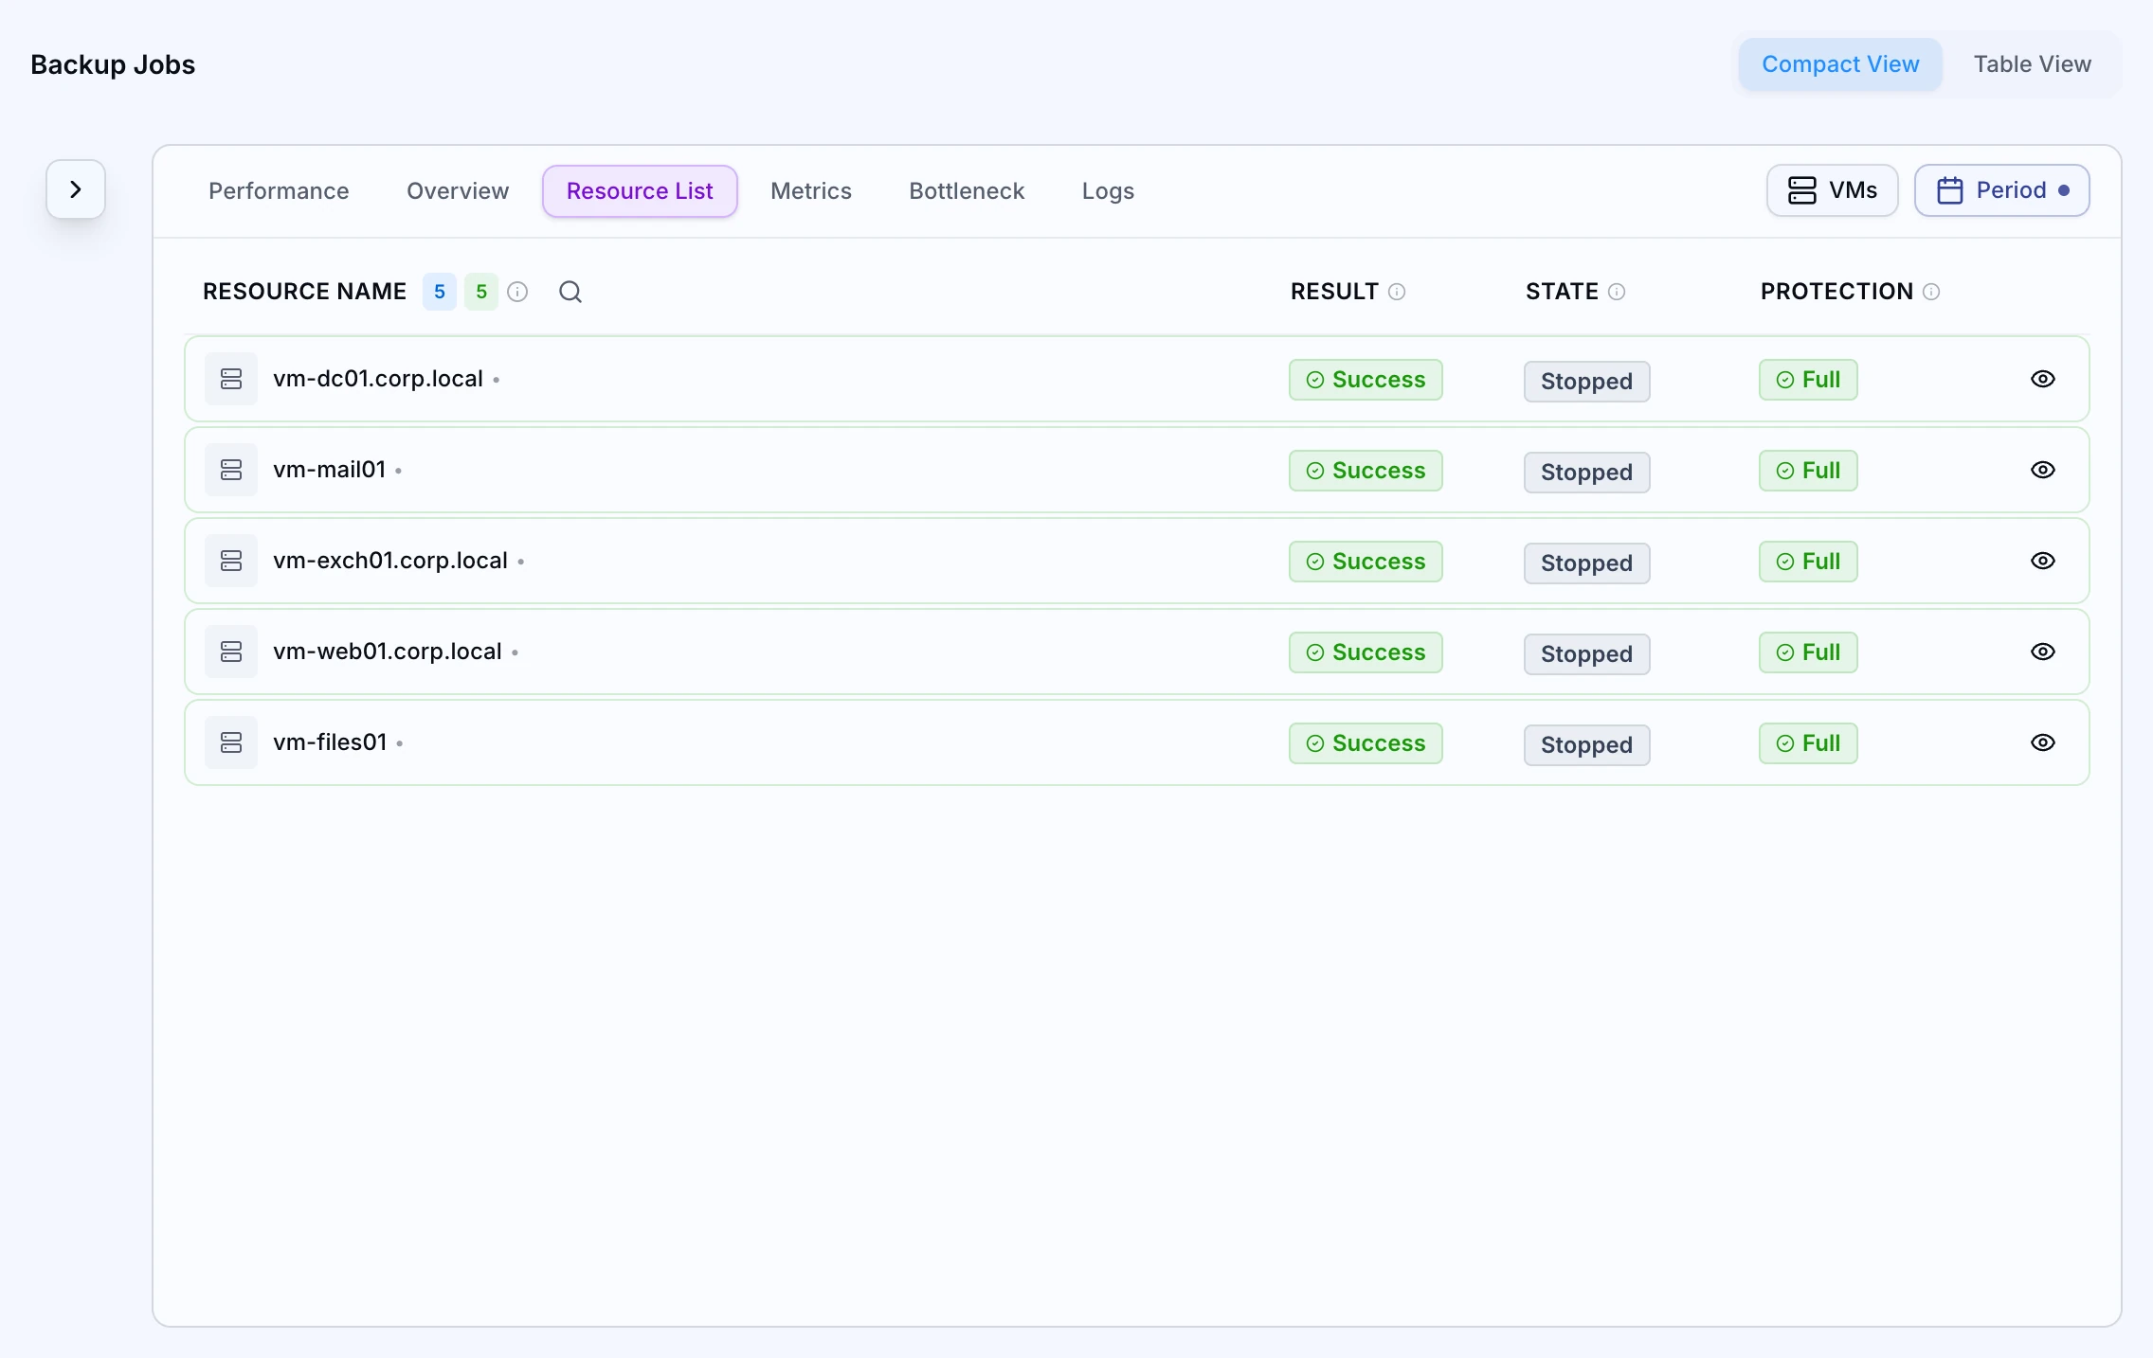View details of vm-web01.corp.local via eye icon
2153x1358 pixels.
click(x=2043, y=652)
